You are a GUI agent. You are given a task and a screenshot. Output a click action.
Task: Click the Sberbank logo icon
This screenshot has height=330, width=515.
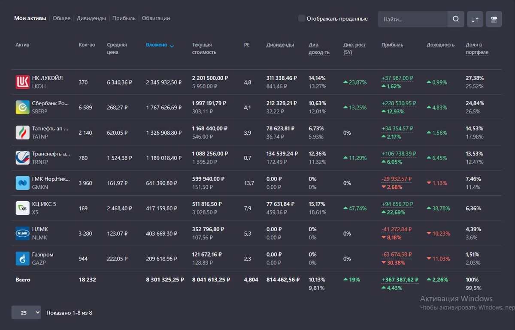point(22,107)
